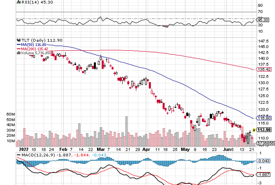Click the date label 22 in February
Screen dimensions: 275x185
coord(90,149)
